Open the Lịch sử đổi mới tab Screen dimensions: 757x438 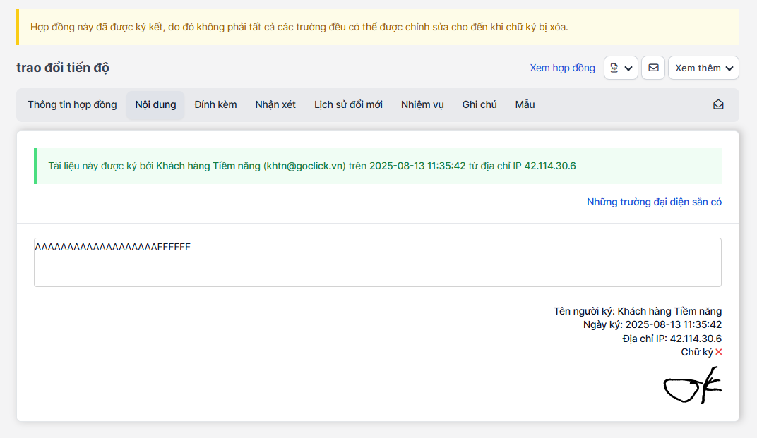pyautogui.click(x=348, y=104)
